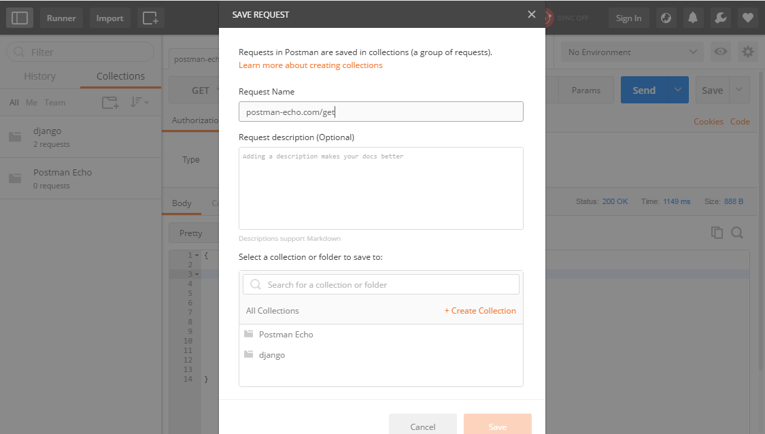Open the django collection in sidebar
Image resolution: width=765 pixels, height=434 pixels.
tap(80, 137)
